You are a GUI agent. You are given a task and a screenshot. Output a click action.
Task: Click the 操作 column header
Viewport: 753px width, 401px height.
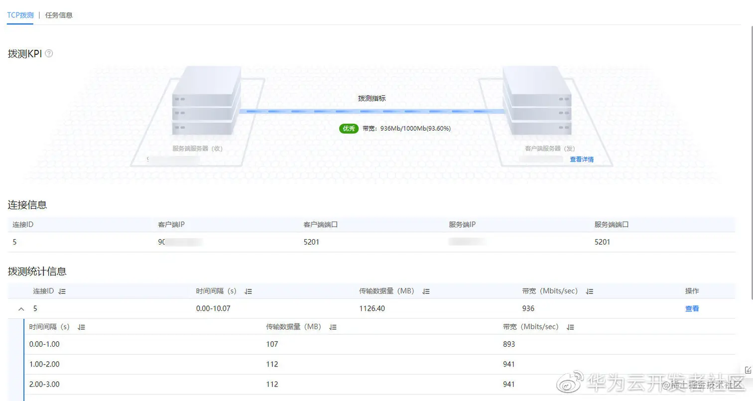click(x=692, y=291)
